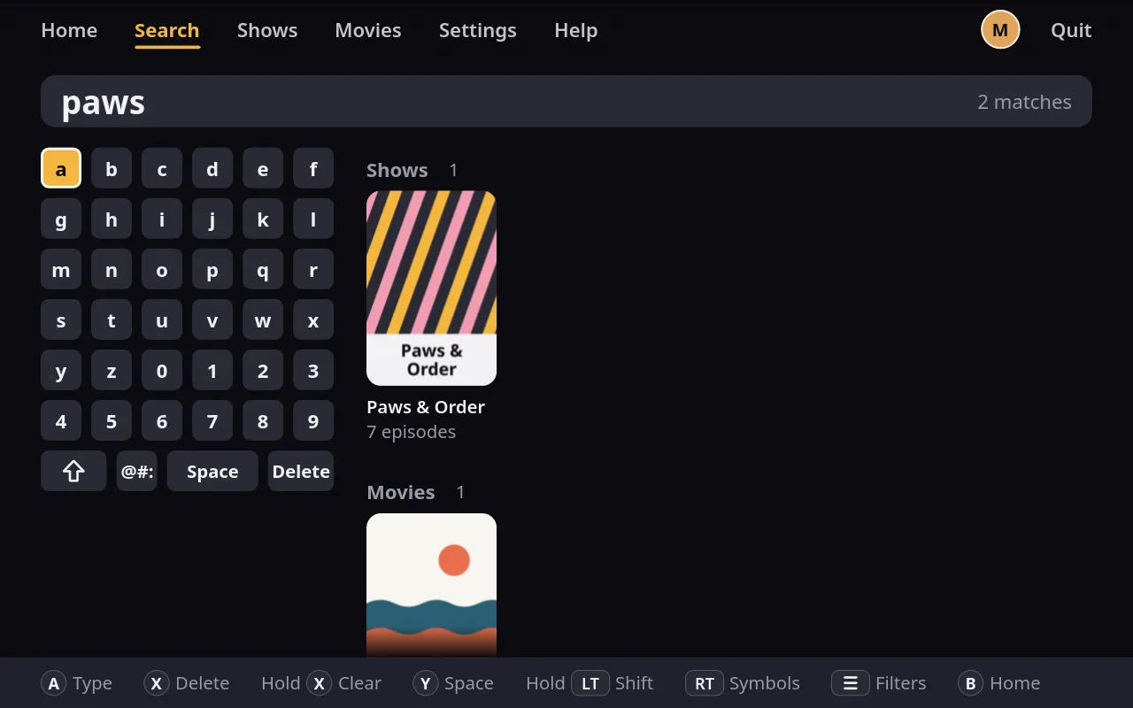
Task: Open Filters with the menu icon
Action: click(850, 683)
